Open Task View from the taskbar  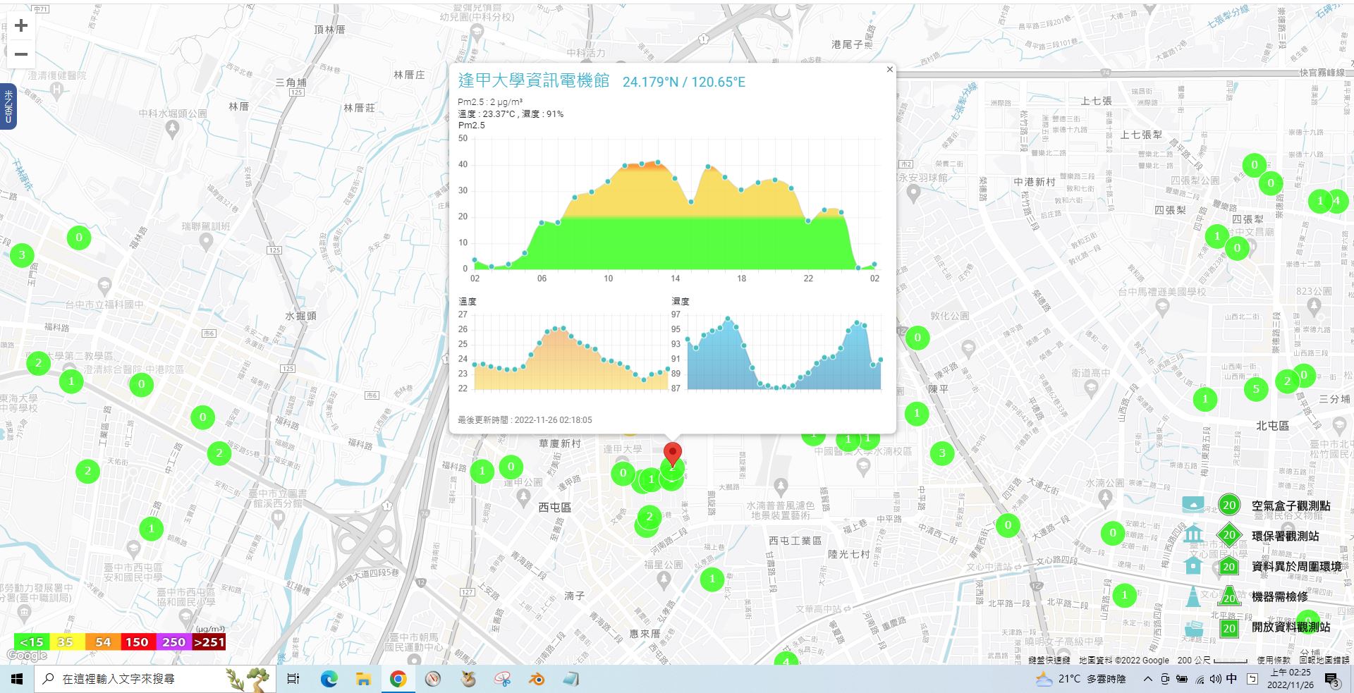[x=293, y=679]
